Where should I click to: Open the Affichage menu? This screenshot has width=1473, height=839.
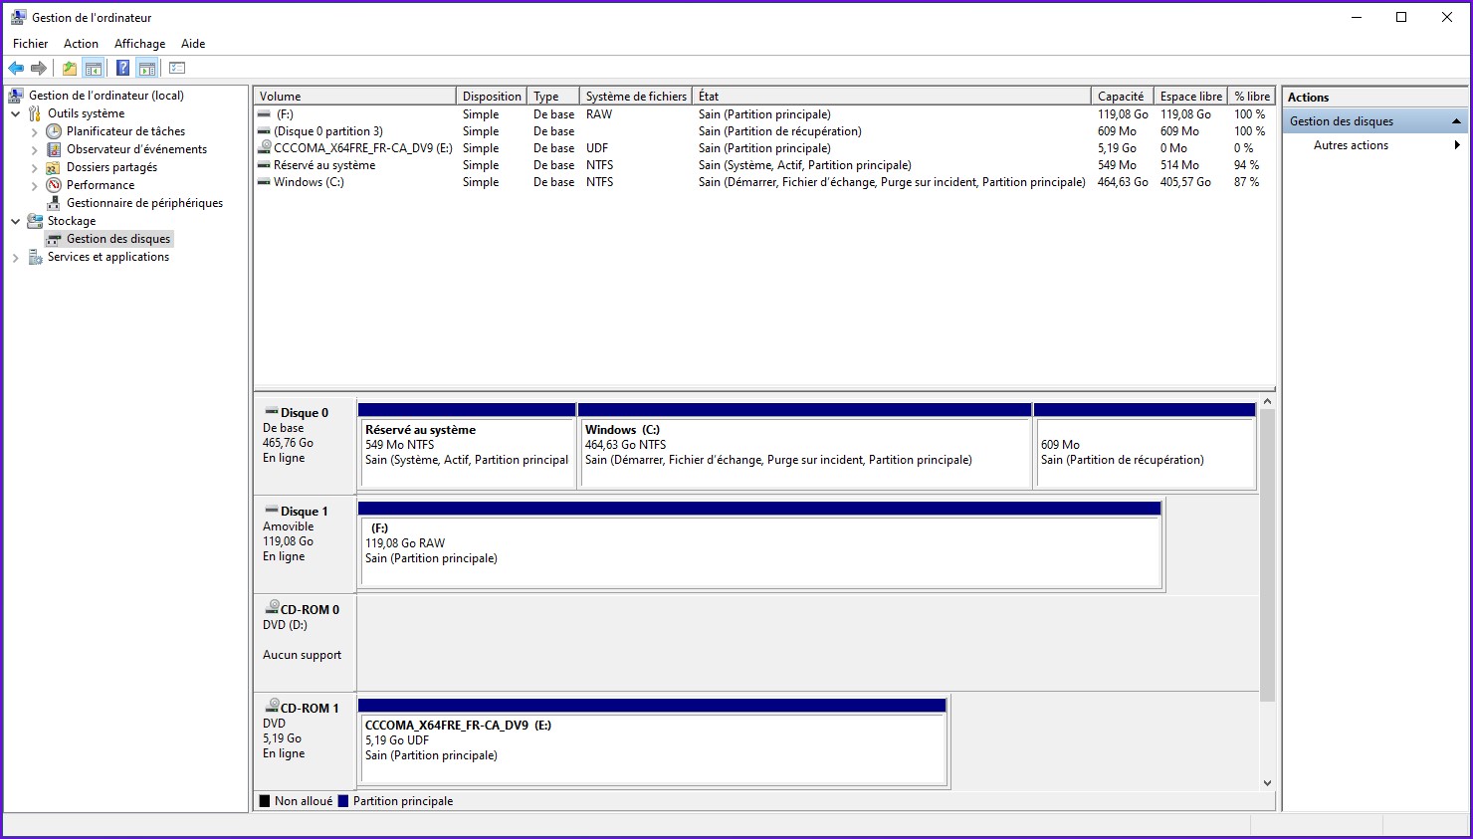pos(139,44)
